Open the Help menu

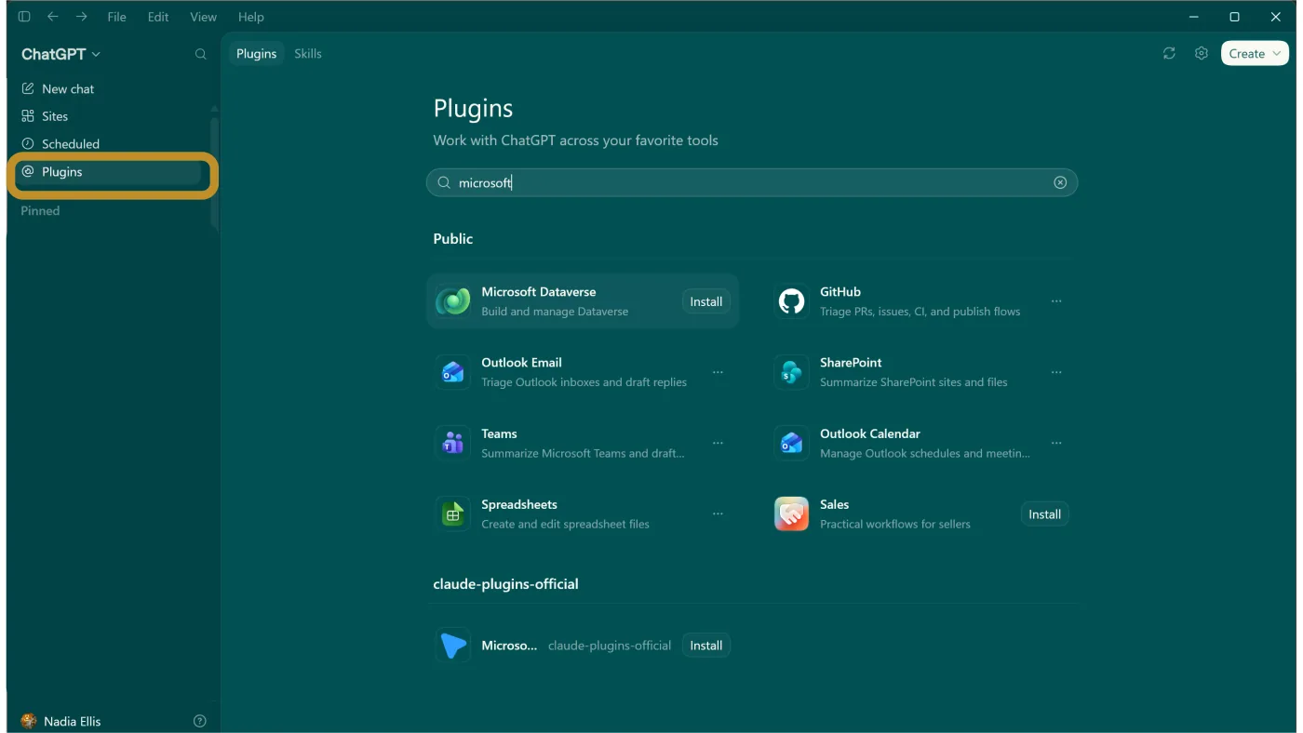coord(250,17)
